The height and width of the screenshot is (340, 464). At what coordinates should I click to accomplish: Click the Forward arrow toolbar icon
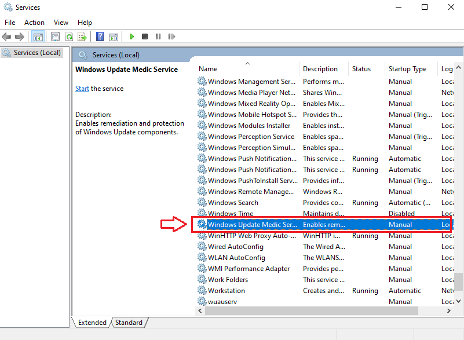pyautogui.click(x=20, y=36)
